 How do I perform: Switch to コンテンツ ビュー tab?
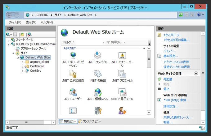coord(90,121)
